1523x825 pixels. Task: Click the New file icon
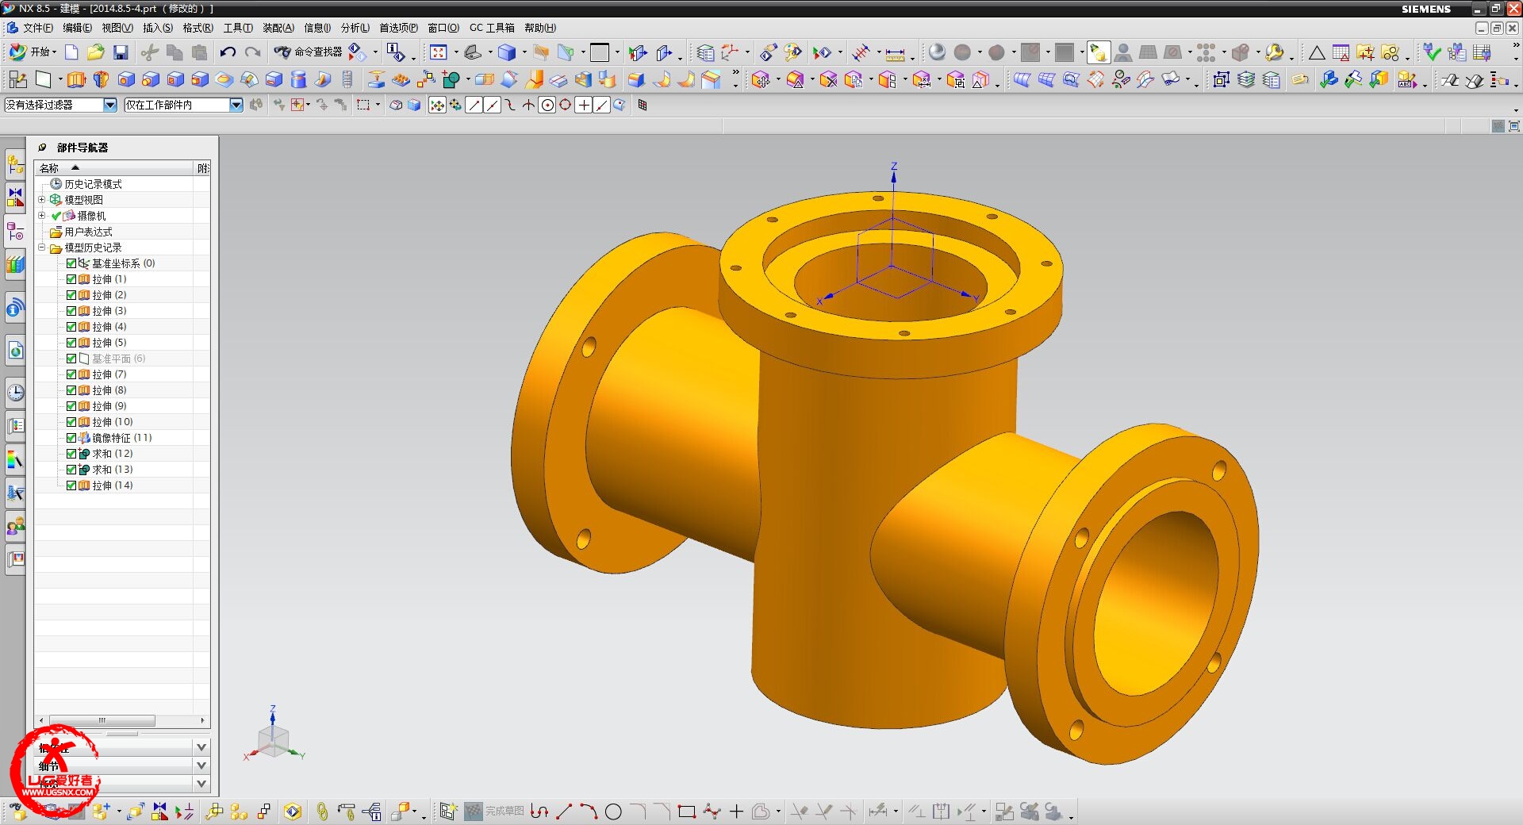[x=71, y=52]
